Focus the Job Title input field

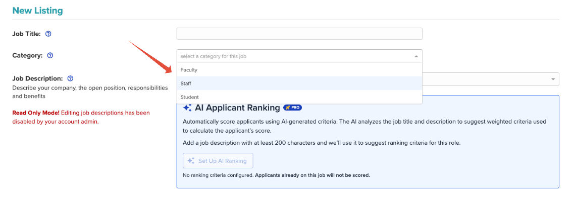coord(299,34)
